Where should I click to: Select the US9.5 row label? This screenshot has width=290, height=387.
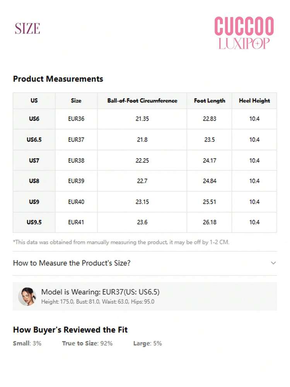(x=34, y=222)
